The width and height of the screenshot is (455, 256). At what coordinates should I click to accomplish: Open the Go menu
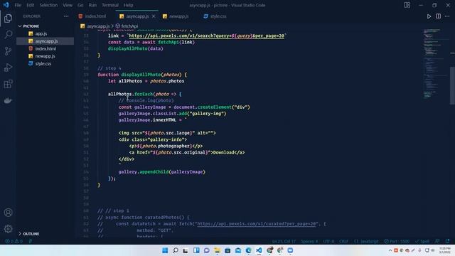click(x=80, y=5)
